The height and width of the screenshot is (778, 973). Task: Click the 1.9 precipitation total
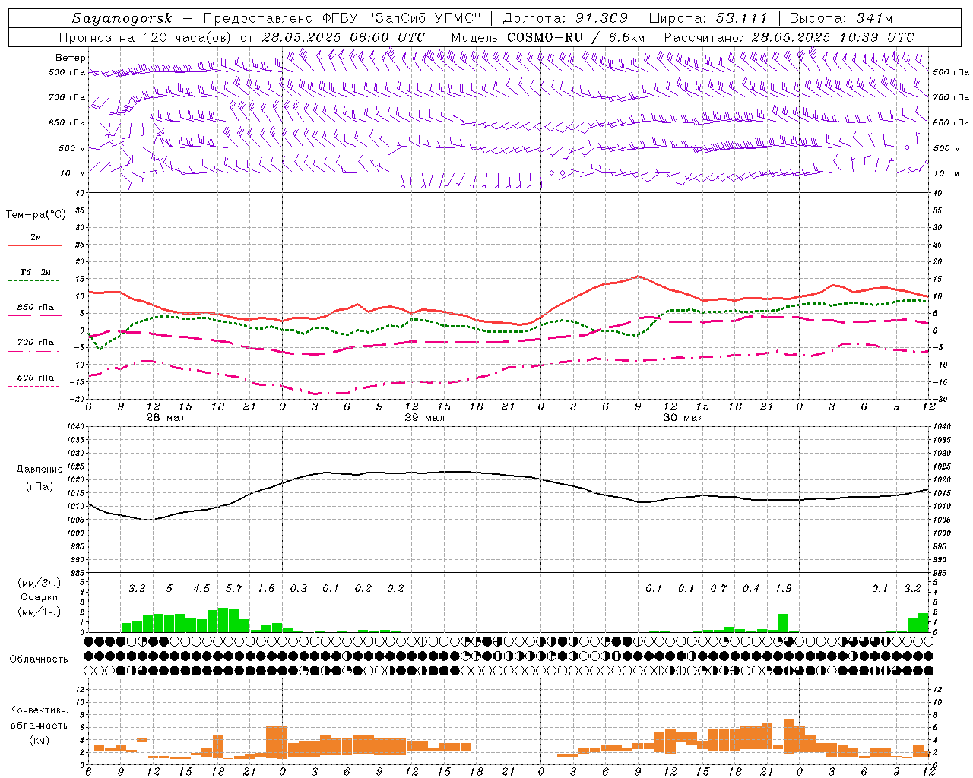[783, 589]
